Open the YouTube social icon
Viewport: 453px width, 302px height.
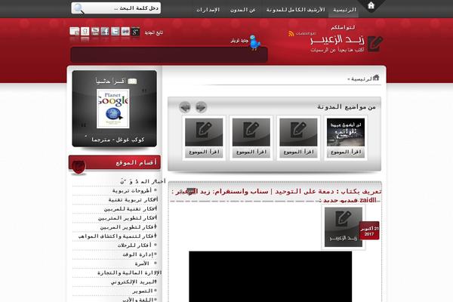pyautogui.click(x=95, y=32)
